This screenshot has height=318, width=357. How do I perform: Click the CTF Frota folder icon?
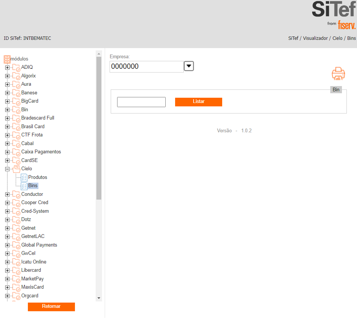pos(16,135)
